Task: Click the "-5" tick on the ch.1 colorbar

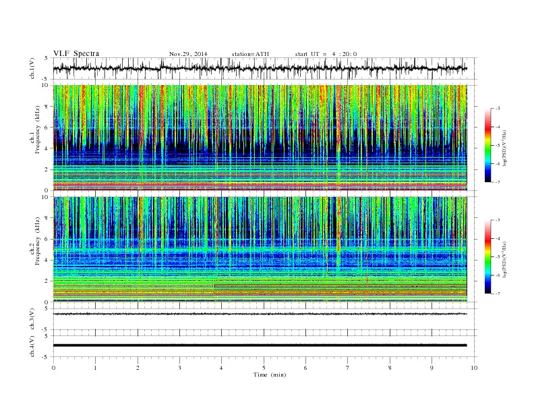Action: click(x=498, y=146)
